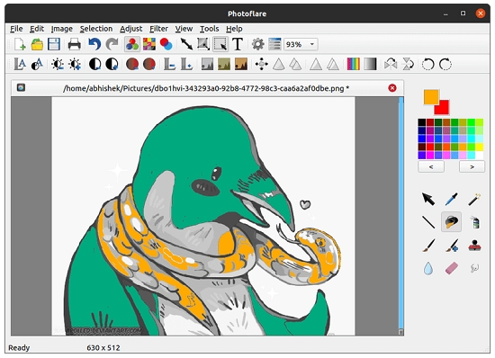Select the clone stamp tool
The height and width of the screenshot is (358, 495).
click(474, 245)
